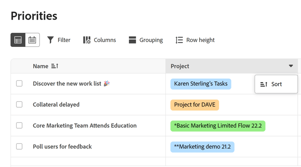Click the Row height icon
Image resolution: width=301 pixels, height=167 pixels.
coord(179,40)
